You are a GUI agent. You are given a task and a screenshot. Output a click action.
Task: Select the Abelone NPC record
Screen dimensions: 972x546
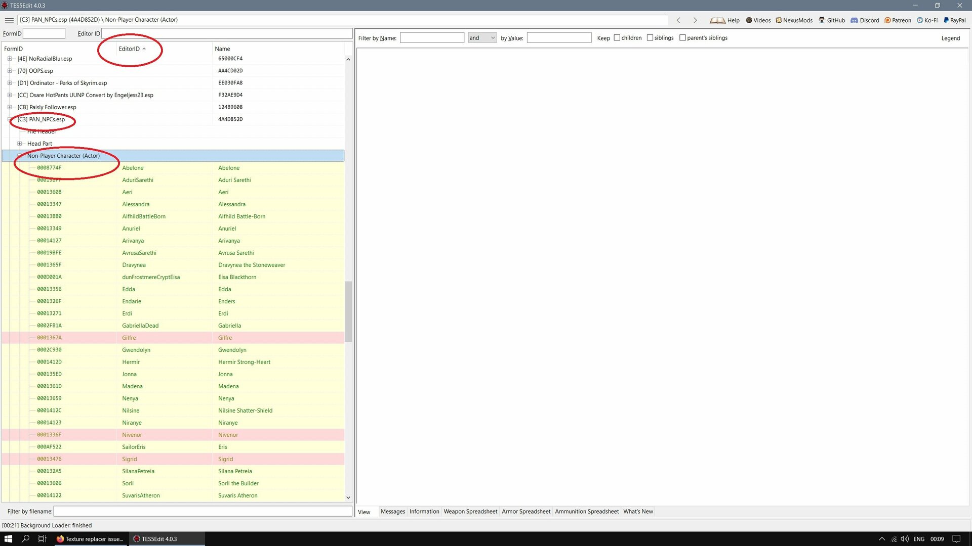[173, 168]
